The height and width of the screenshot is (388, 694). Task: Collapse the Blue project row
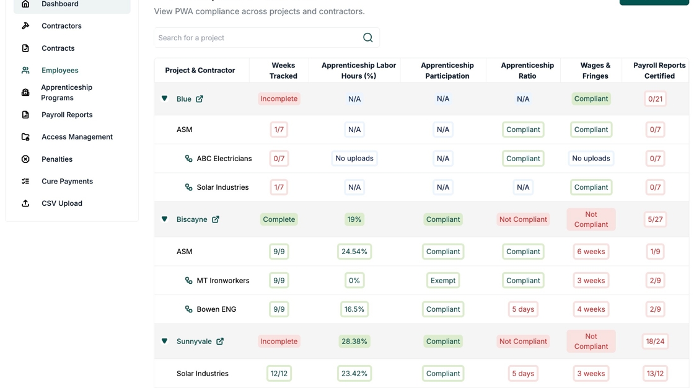point(164,99)
